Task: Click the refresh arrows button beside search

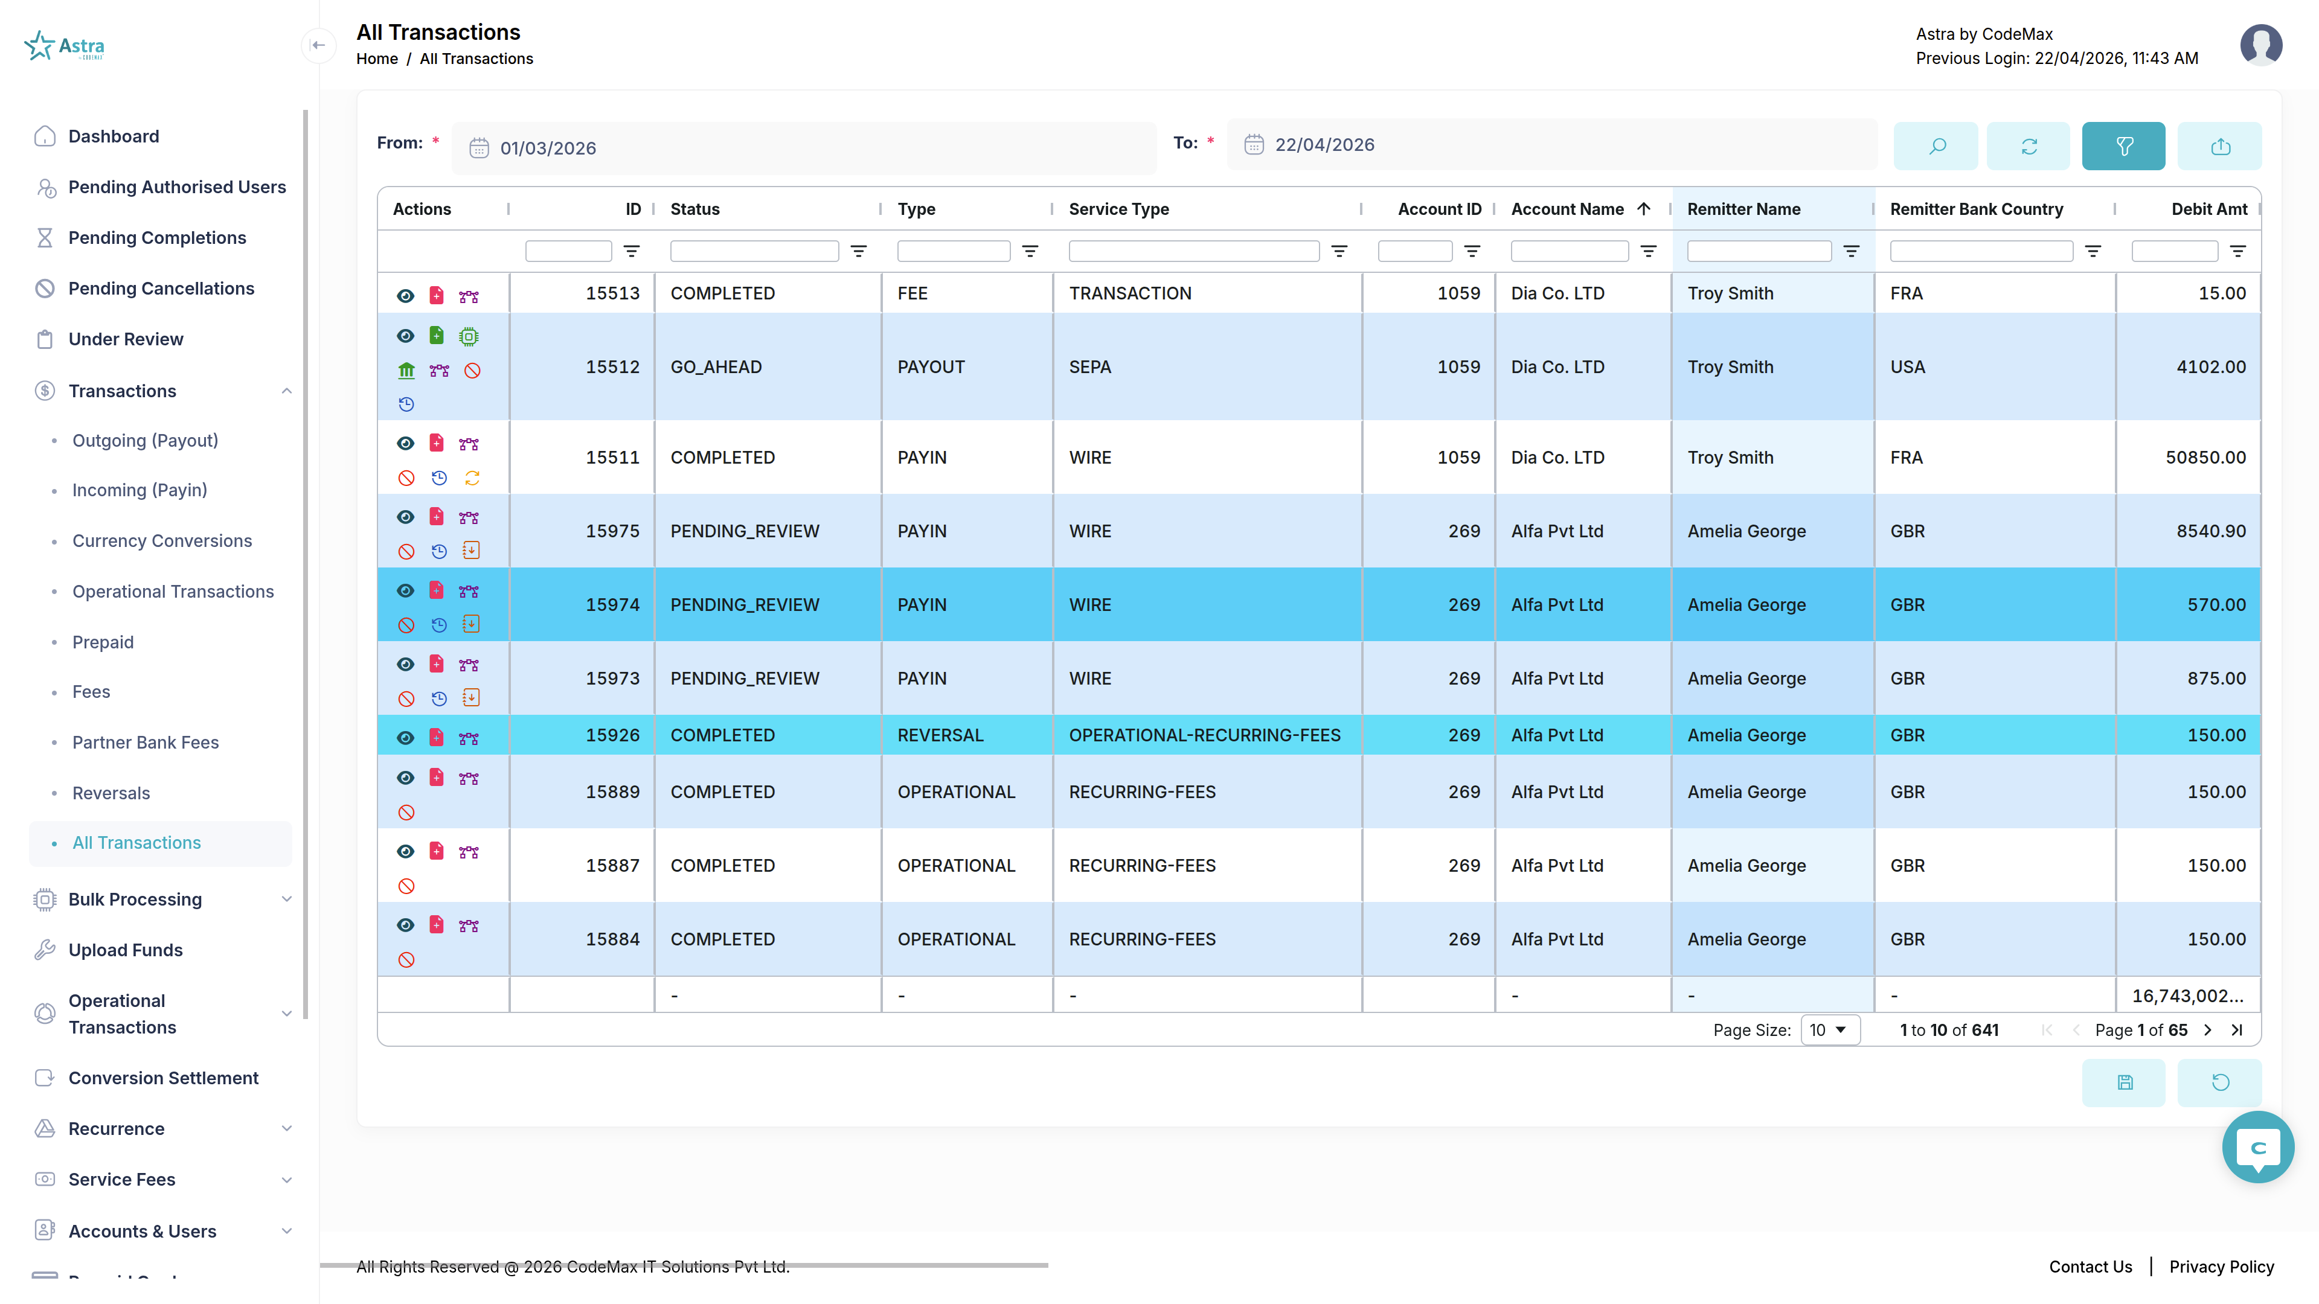Action: click(2029, 145)
